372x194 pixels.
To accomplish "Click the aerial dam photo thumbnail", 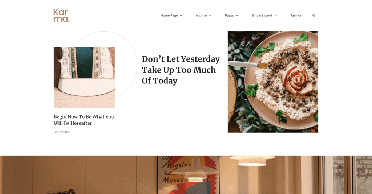I will [84, 77].
